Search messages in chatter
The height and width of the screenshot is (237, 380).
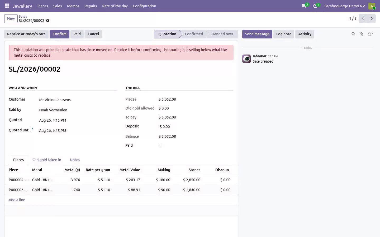point(353,34)
